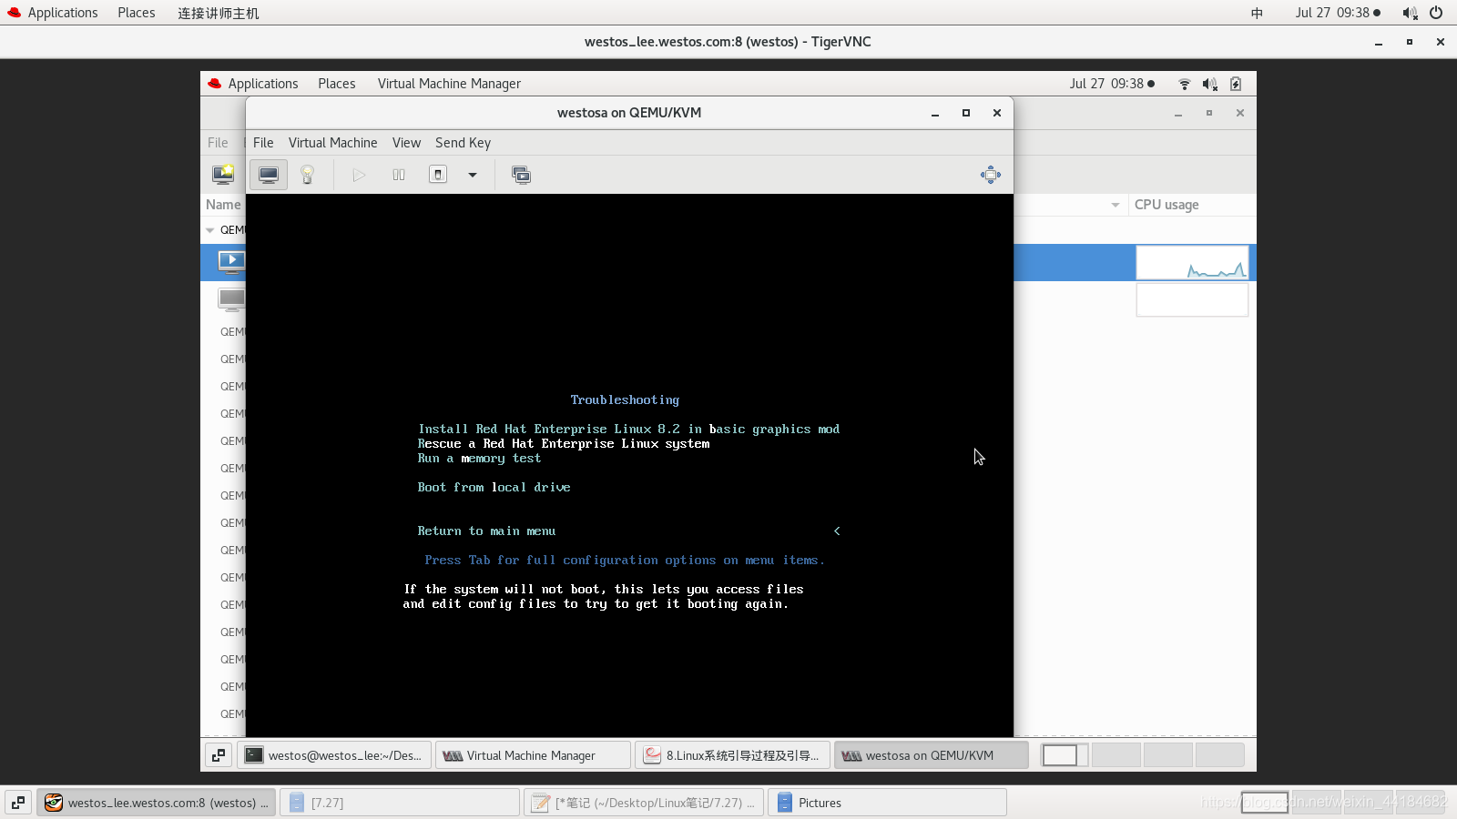This screenshot has width=1457, height=819.
Task: Open inner Places menu
Action: point(336,84)
